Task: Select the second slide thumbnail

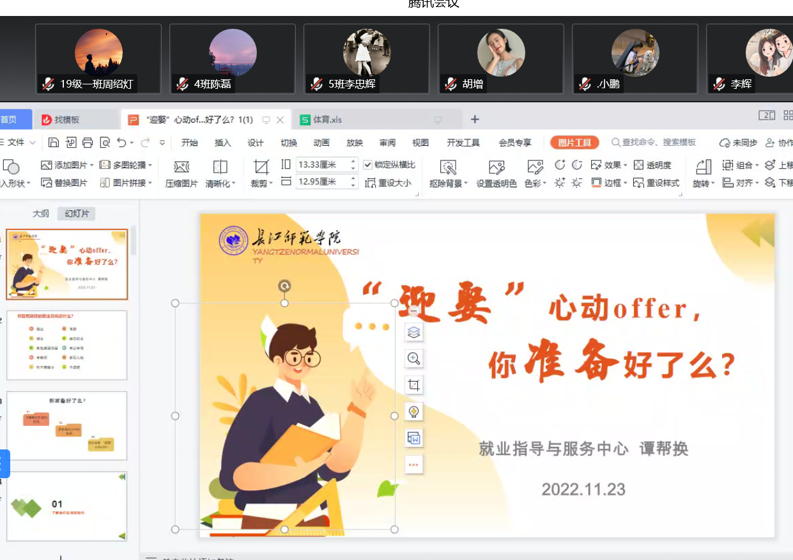Action: coord(67,345)
